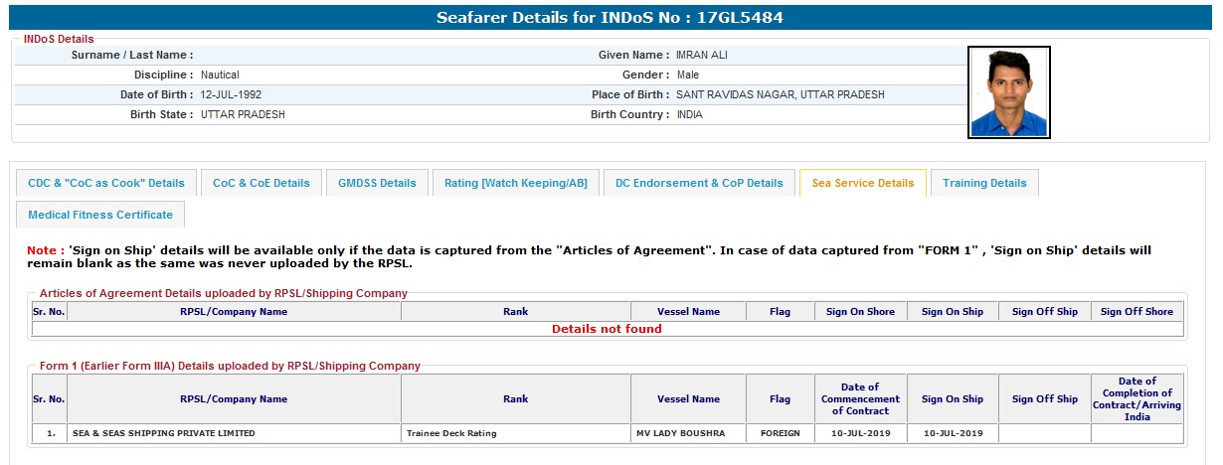The image size is (1223, 465).
Task: Select the Sea Service Details tab
Action: click(862, 183)
